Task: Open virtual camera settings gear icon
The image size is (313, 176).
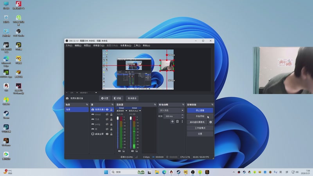Action: (210, 122)
